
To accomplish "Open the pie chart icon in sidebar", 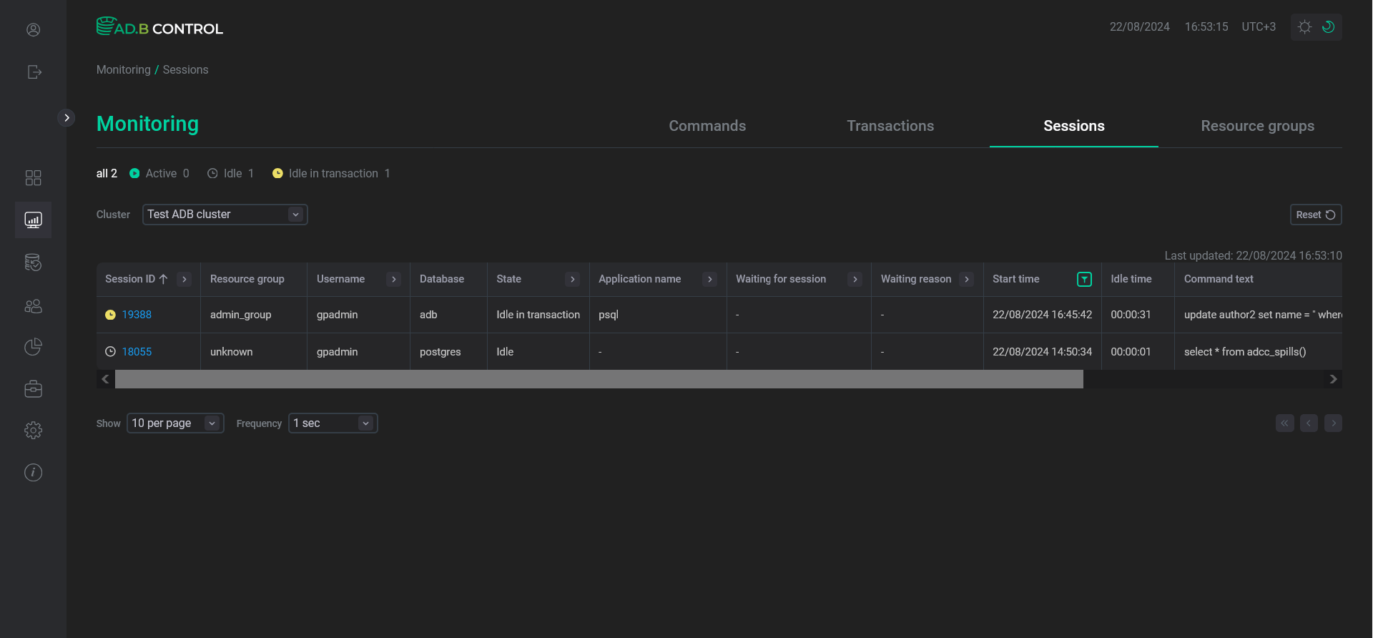I will coord(33,347).
